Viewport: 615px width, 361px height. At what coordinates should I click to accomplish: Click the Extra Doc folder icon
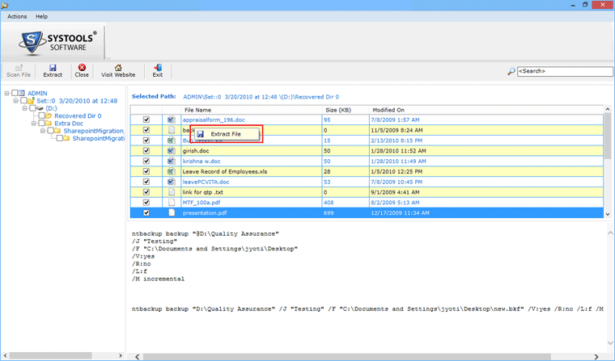[49, 124]
